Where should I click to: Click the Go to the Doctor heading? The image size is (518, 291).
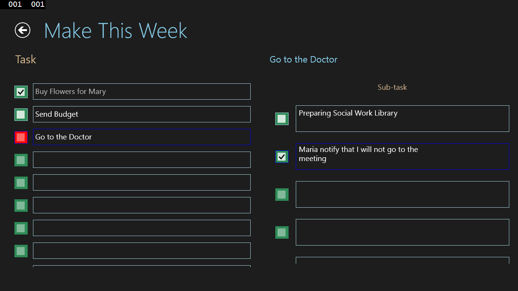click(x=303, y=59)
